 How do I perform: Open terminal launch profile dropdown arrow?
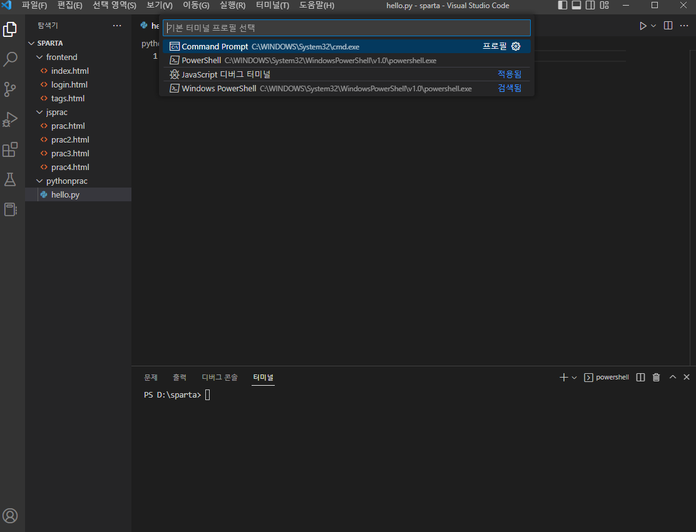click(574, 378)
